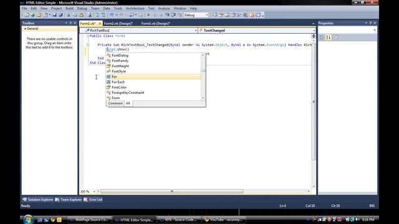Open the Properties object selector dropdown
The height and width of the screenshot is (224, 399).
tap(375, 30)
